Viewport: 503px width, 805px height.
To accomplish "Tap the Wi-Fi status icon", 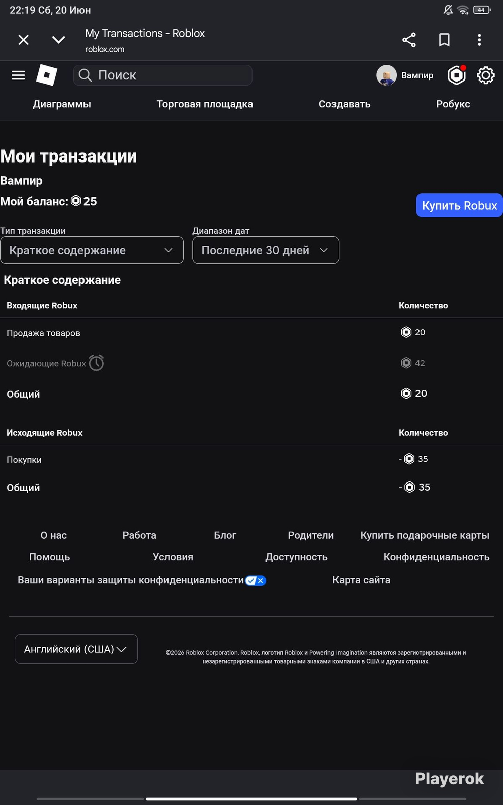I will 463,10.
